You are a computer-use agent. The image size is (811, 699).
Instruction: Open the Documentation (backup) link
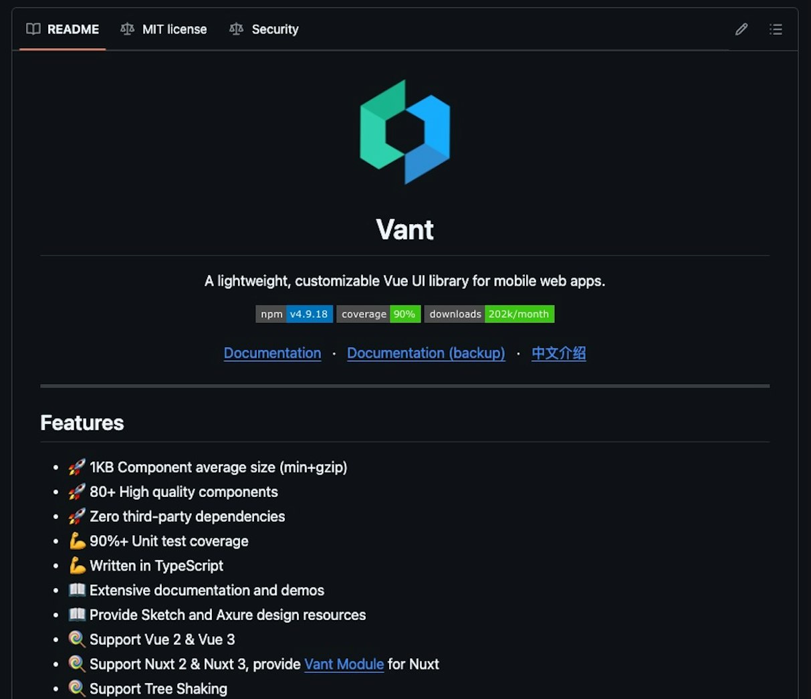[426, 353]
